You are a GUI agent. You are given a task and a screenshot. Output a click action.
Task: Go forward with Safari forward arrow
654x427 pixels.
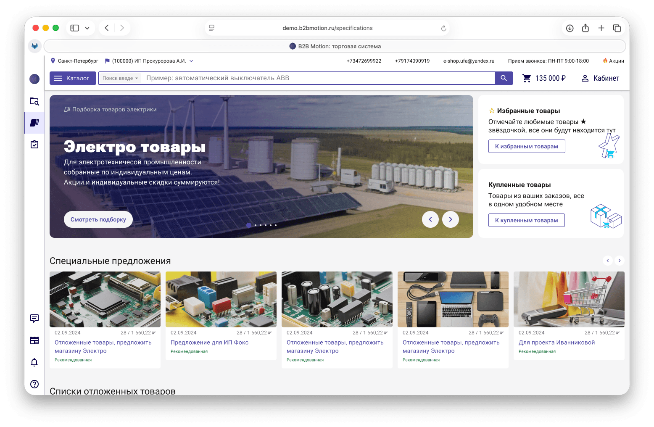[122, 28]
